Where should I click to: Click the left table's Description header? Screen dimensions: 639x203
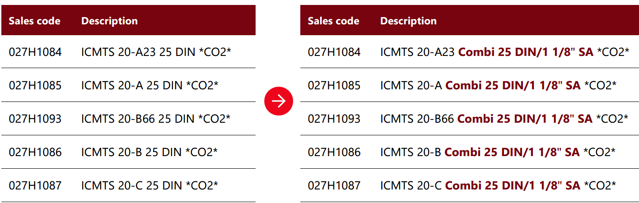[109, 21]
